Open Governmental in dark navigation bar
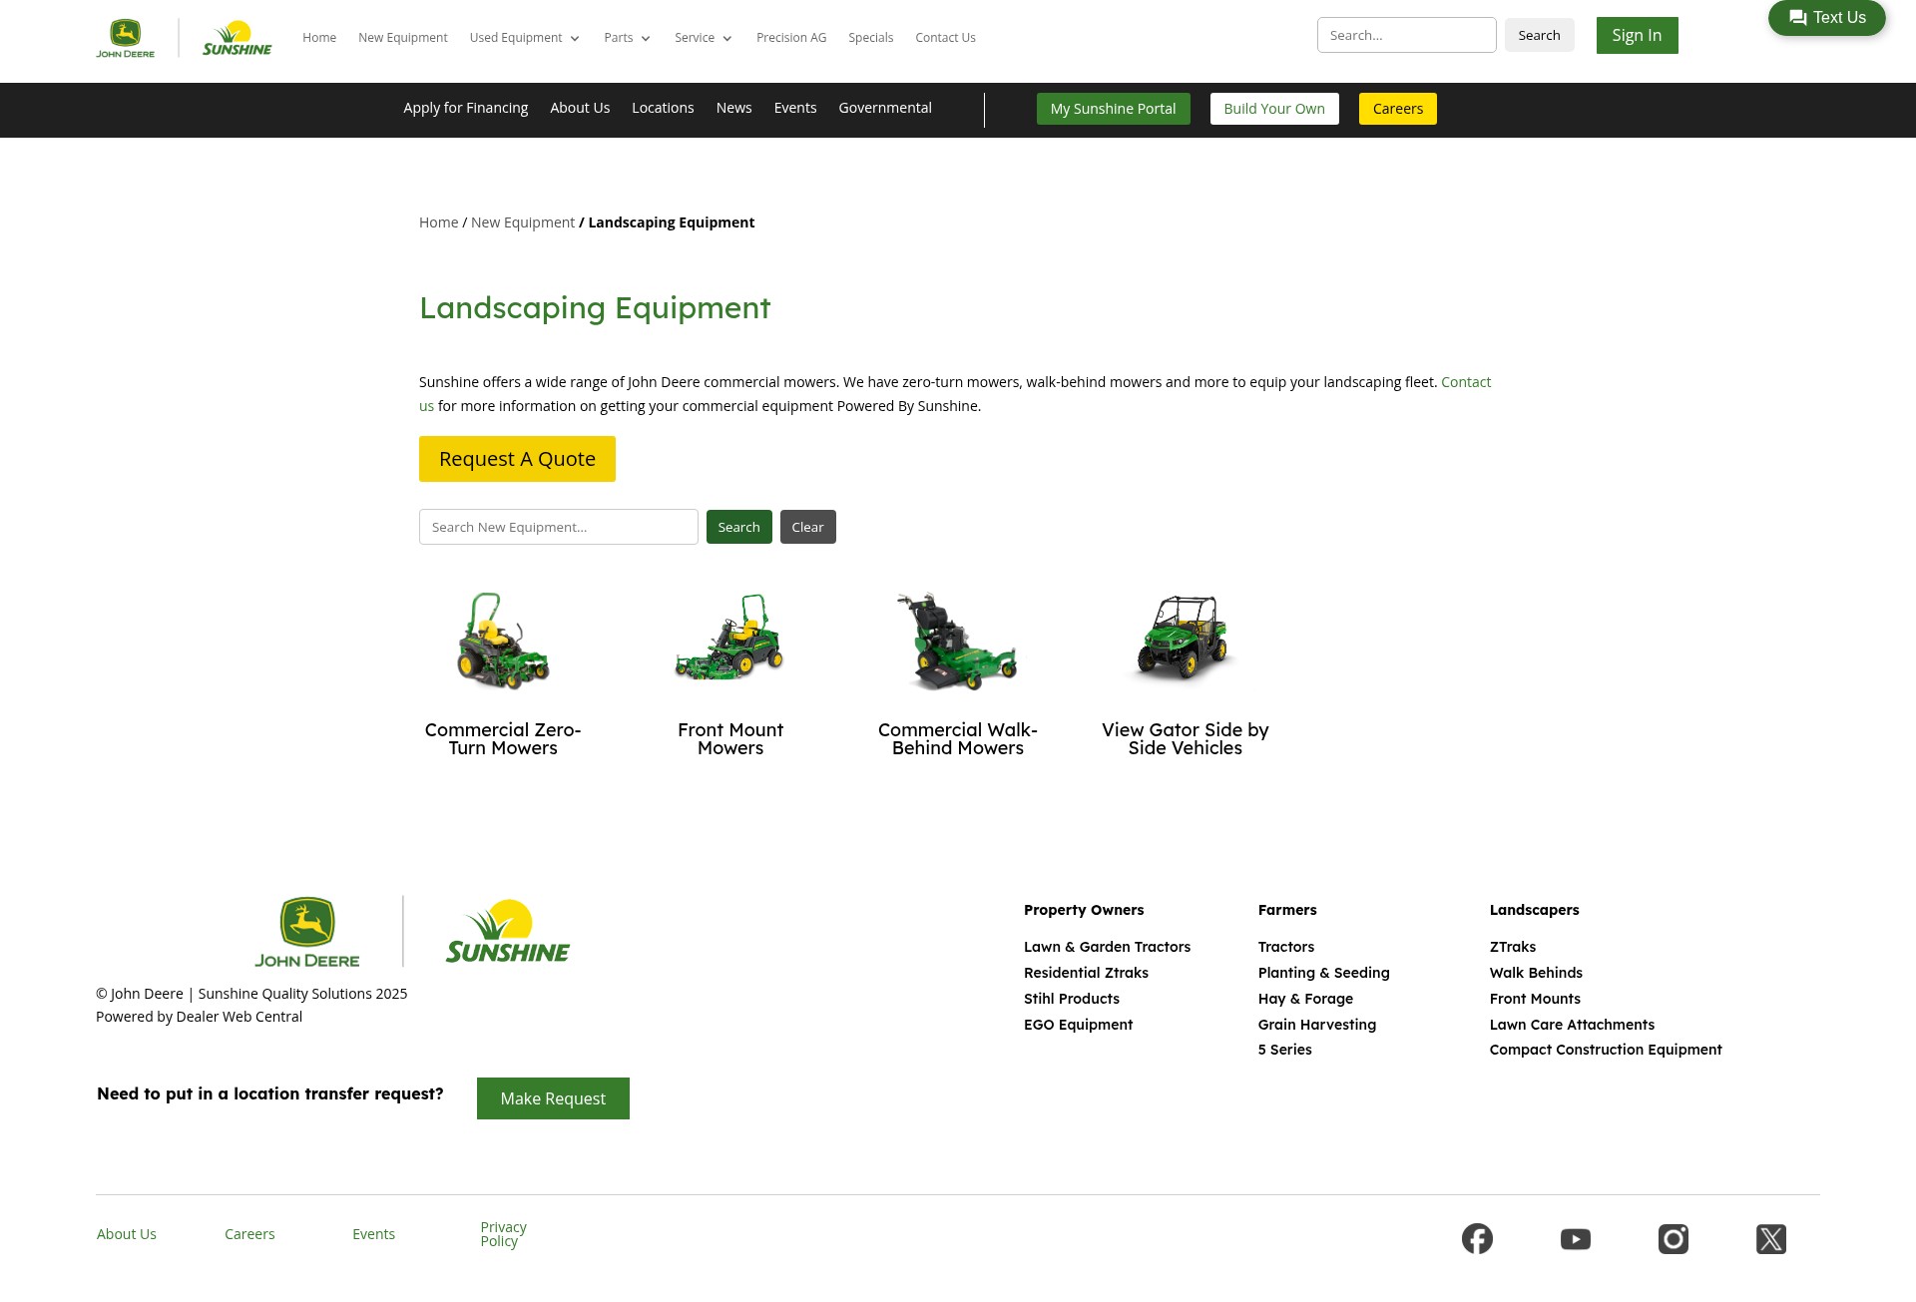 (885, 108)
